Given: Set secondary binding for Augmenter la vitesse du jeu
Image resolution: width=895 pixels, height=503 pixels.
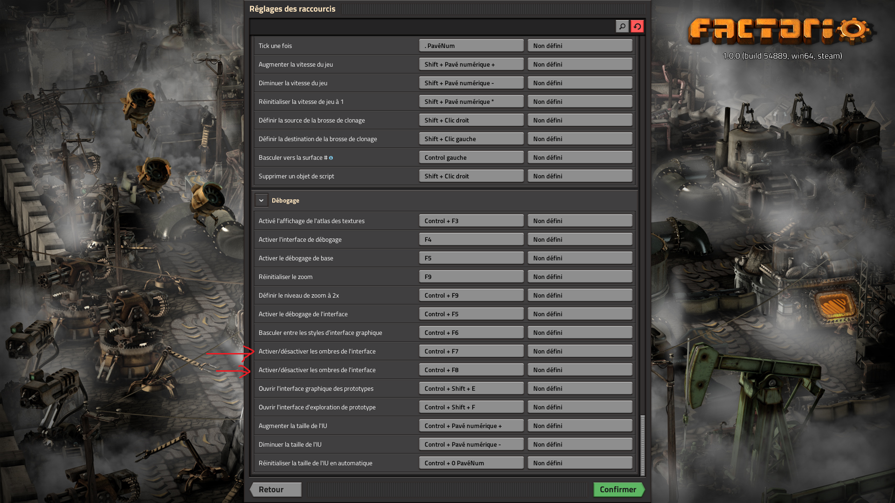Looking at the screenshot, I should (580, 64).
